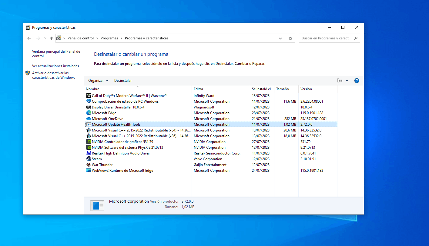The image size is (429, 246).
Task: Click the large details pane program icon
Action: click(97, 205)
